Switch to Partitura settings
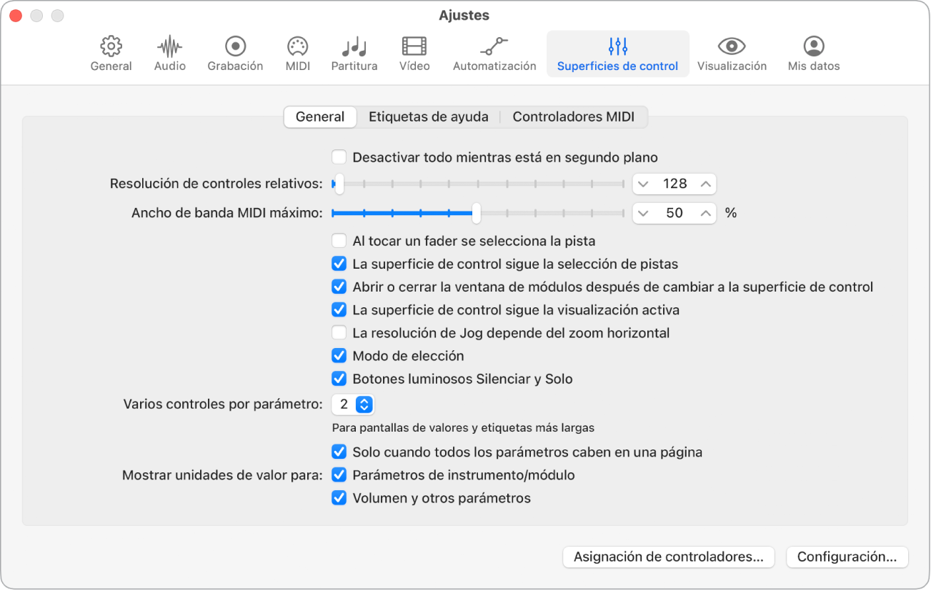This screenshot has width=931, height=591. [354, 54]
